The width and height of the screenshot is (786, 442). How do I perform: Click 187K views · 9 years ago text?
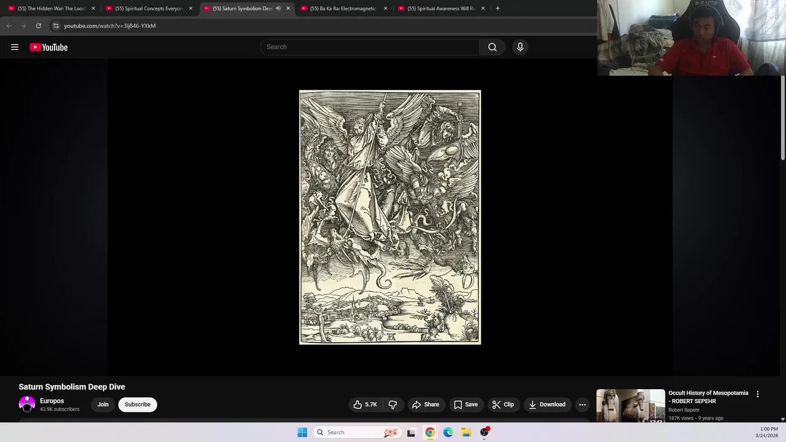(696, 418)
